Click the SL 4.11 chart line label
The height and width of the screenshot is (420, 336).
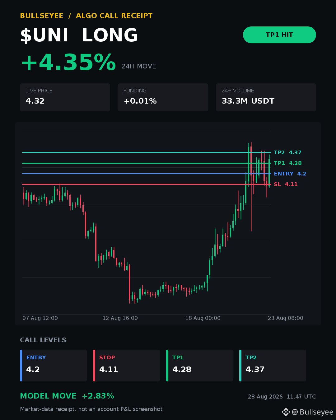point(286,184)
